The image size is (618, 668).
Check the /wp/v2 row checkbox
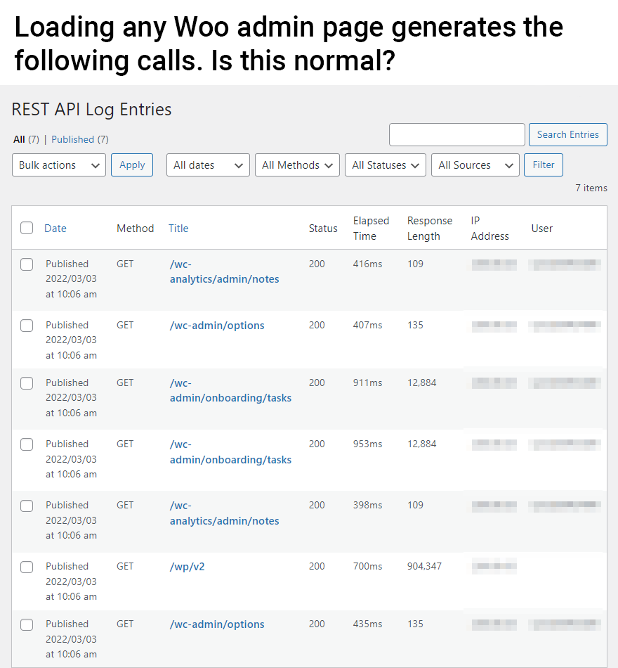click(27, 567)
